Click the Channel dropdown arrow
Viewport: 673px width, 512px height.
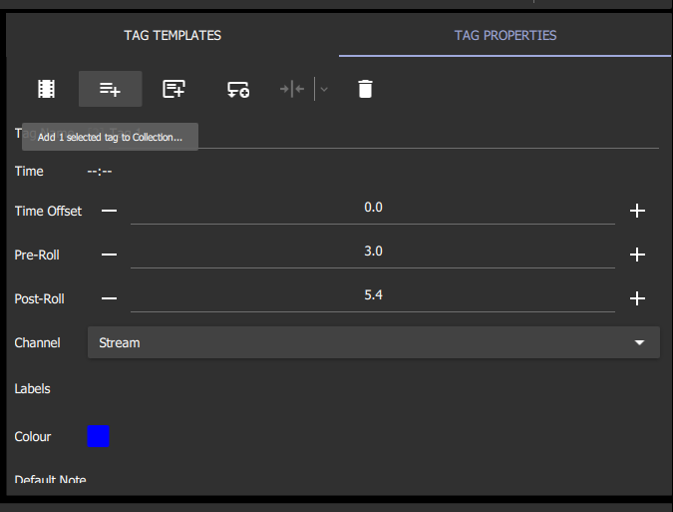tap(640, 342)
